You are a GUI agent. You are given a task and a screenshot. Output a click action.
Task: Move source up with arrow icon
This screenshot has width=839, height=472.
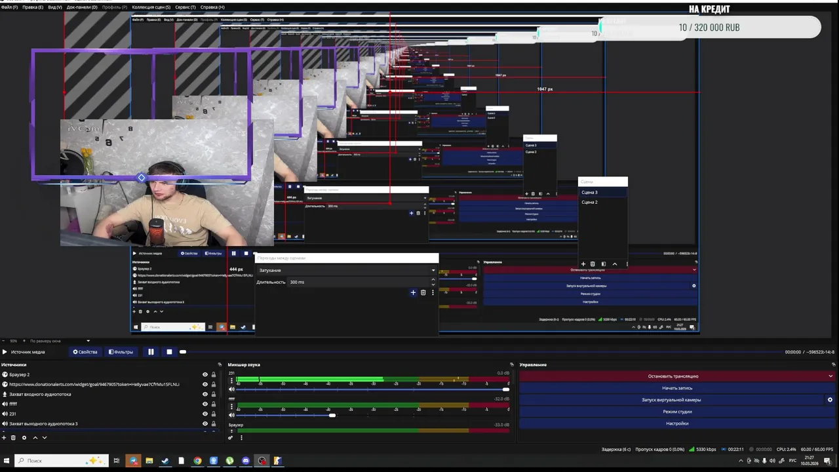pyautogui.click(x=35, y=438)
